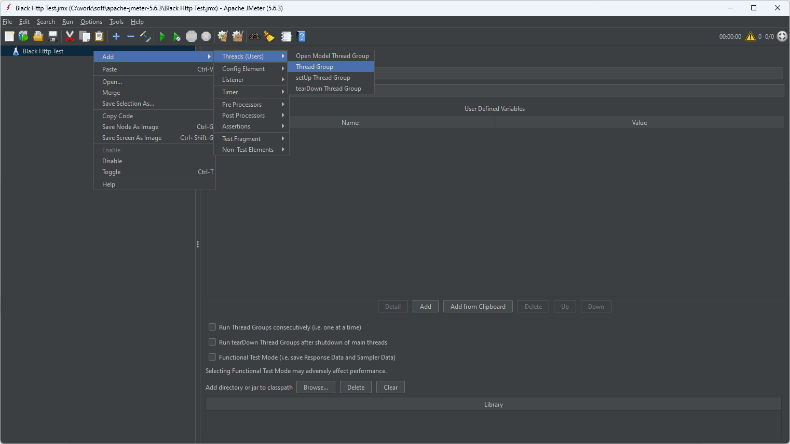The width and height of the screenshot is (790, 444).
Task: Open the Options menu
Action: click(91, 22)
